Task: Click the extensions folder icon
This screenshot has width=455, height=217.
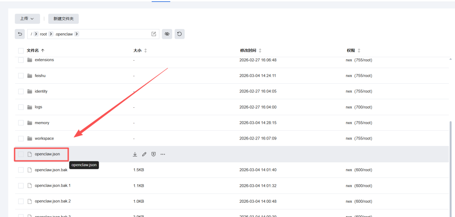Action: pyautogui.click(x=29, y=60)
